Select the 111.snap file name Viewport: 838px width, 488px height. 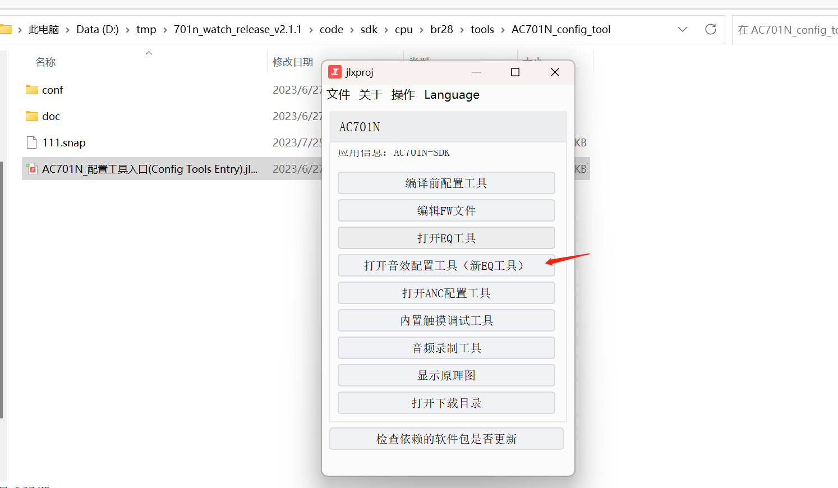pyautogui.click(x=64, y=142)
